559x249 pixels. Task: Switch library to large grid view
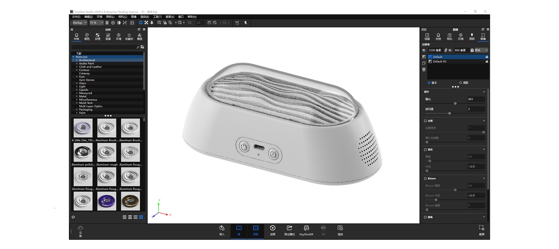(x=141, y=217)
